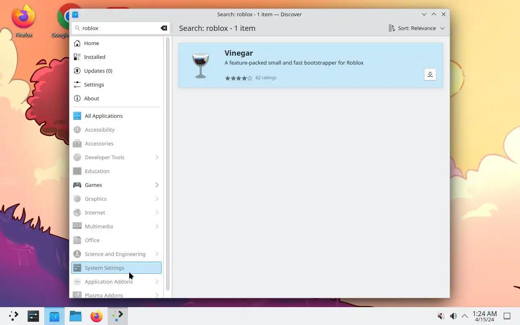Select the System Settings category
This screenshot has width=520, height=325.
(x=116, y=268)
